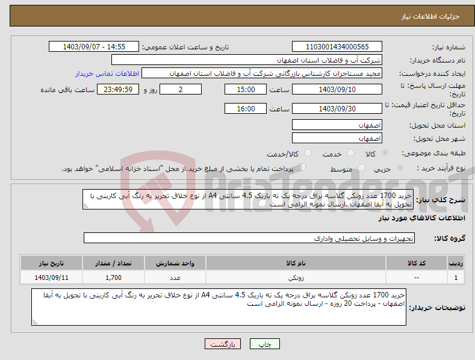Click the شرح کلی نیاز description textarea

(x=248, y=200)
